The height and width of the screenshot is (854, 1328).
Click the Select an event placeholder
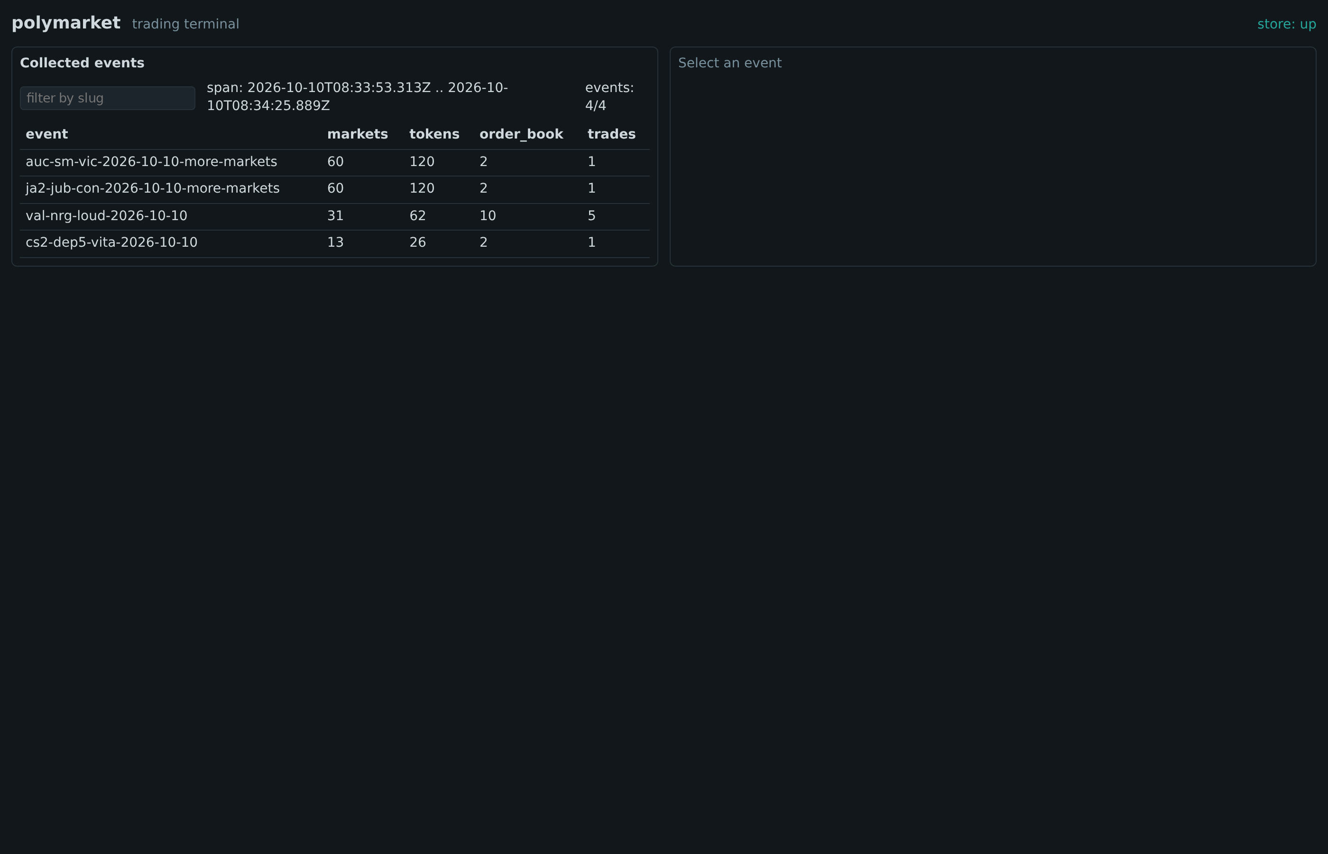coord(730,63)
